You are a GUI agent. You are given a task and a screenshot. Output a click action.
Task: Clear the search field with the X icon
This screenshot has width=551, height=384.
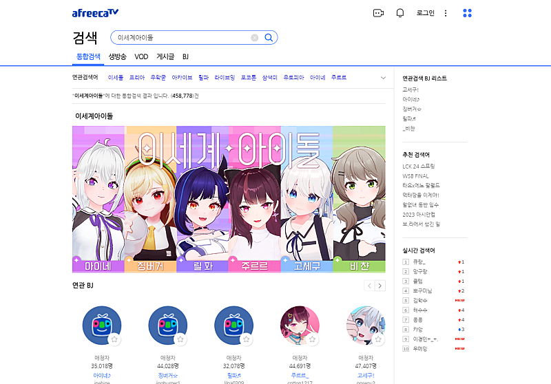pyautogui.click(x=255, y=38)
